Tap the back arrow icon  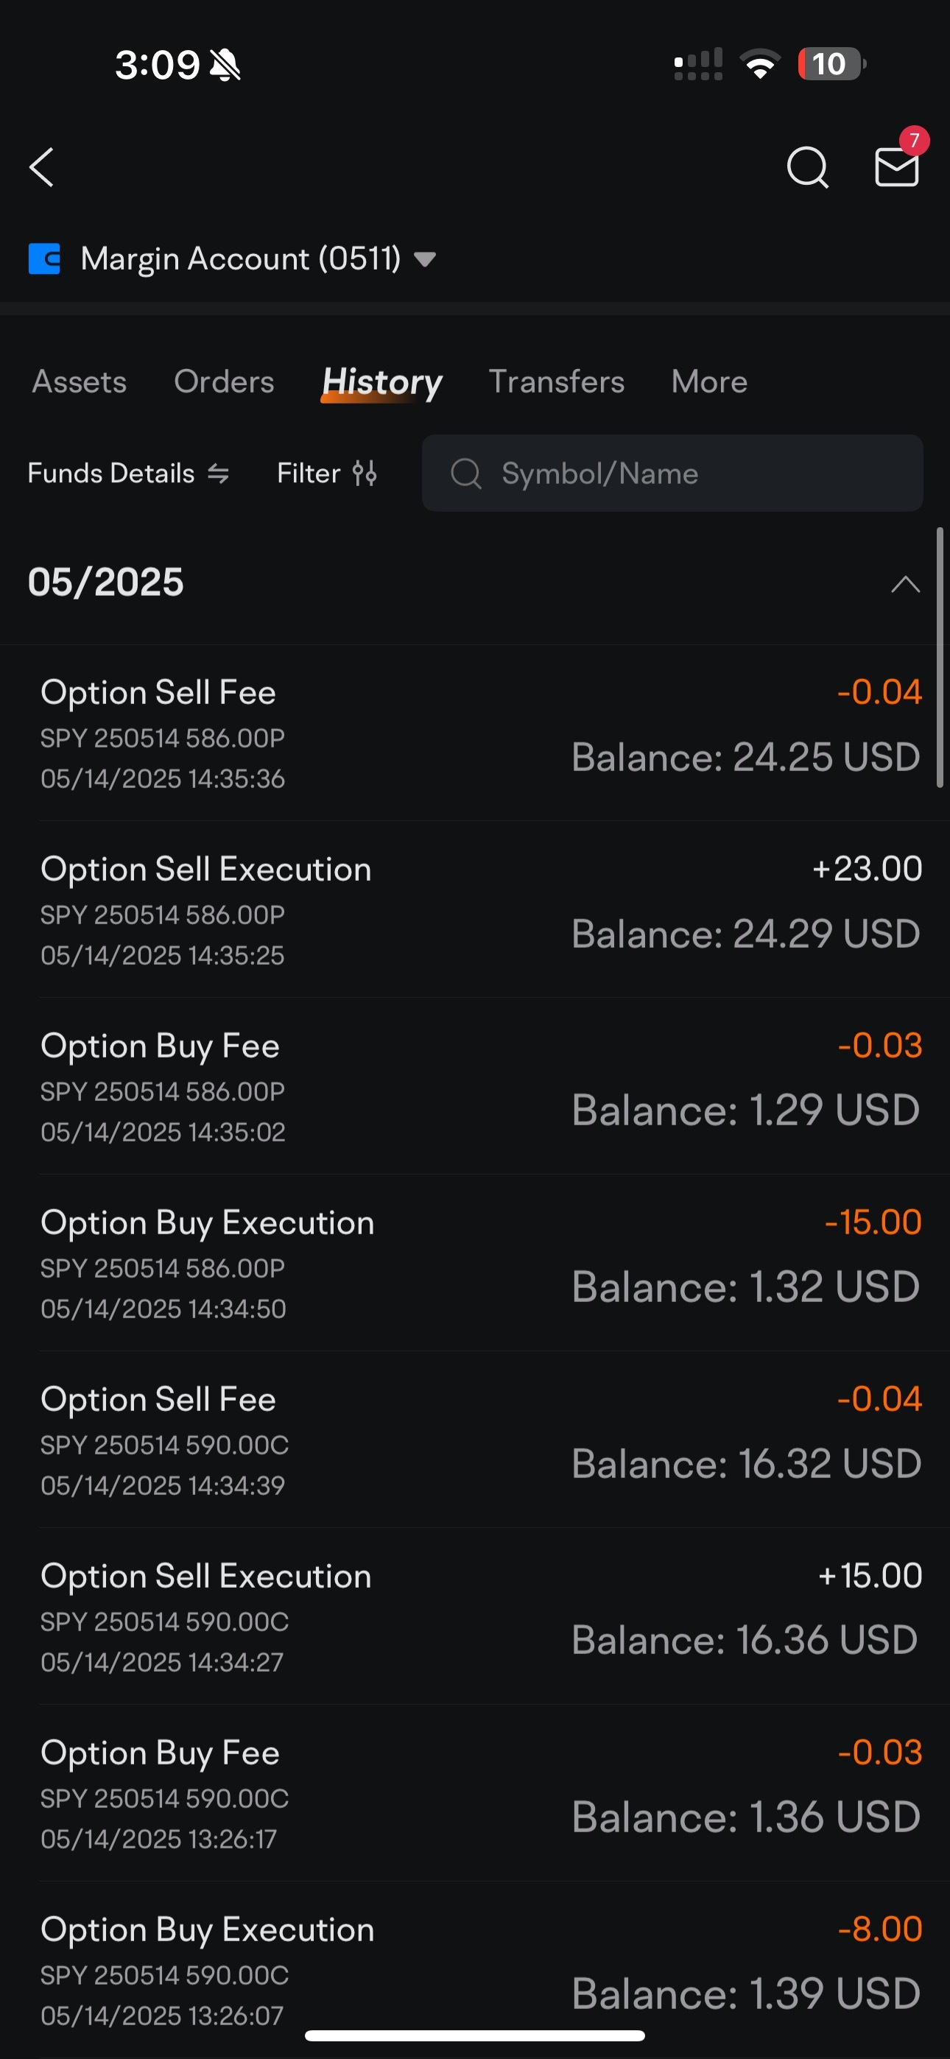(41, 167)
